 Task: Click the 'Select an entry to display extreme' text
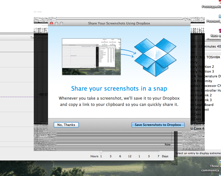(198, 153)
